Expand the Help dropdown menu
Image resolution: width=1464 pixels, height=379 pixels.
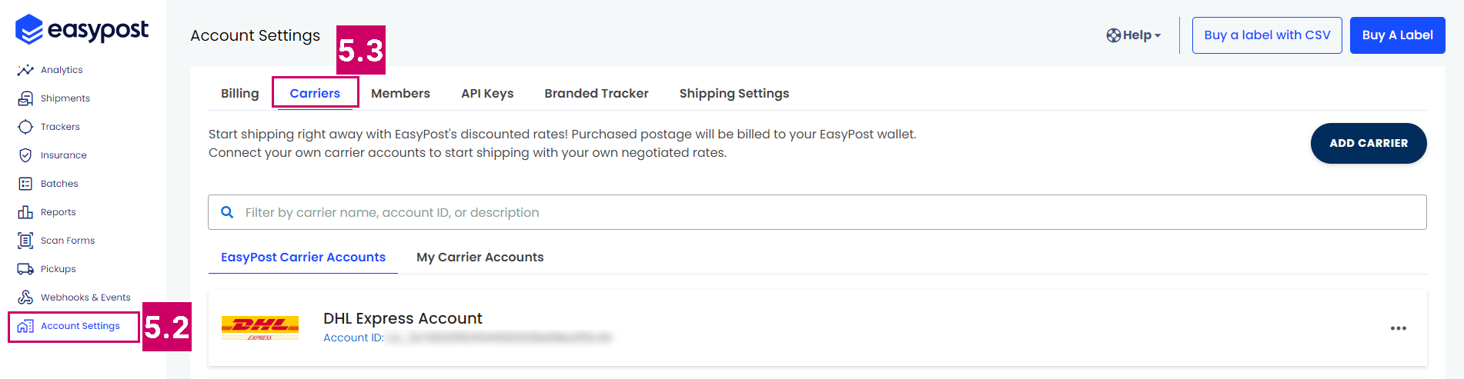coord(1134,35)
